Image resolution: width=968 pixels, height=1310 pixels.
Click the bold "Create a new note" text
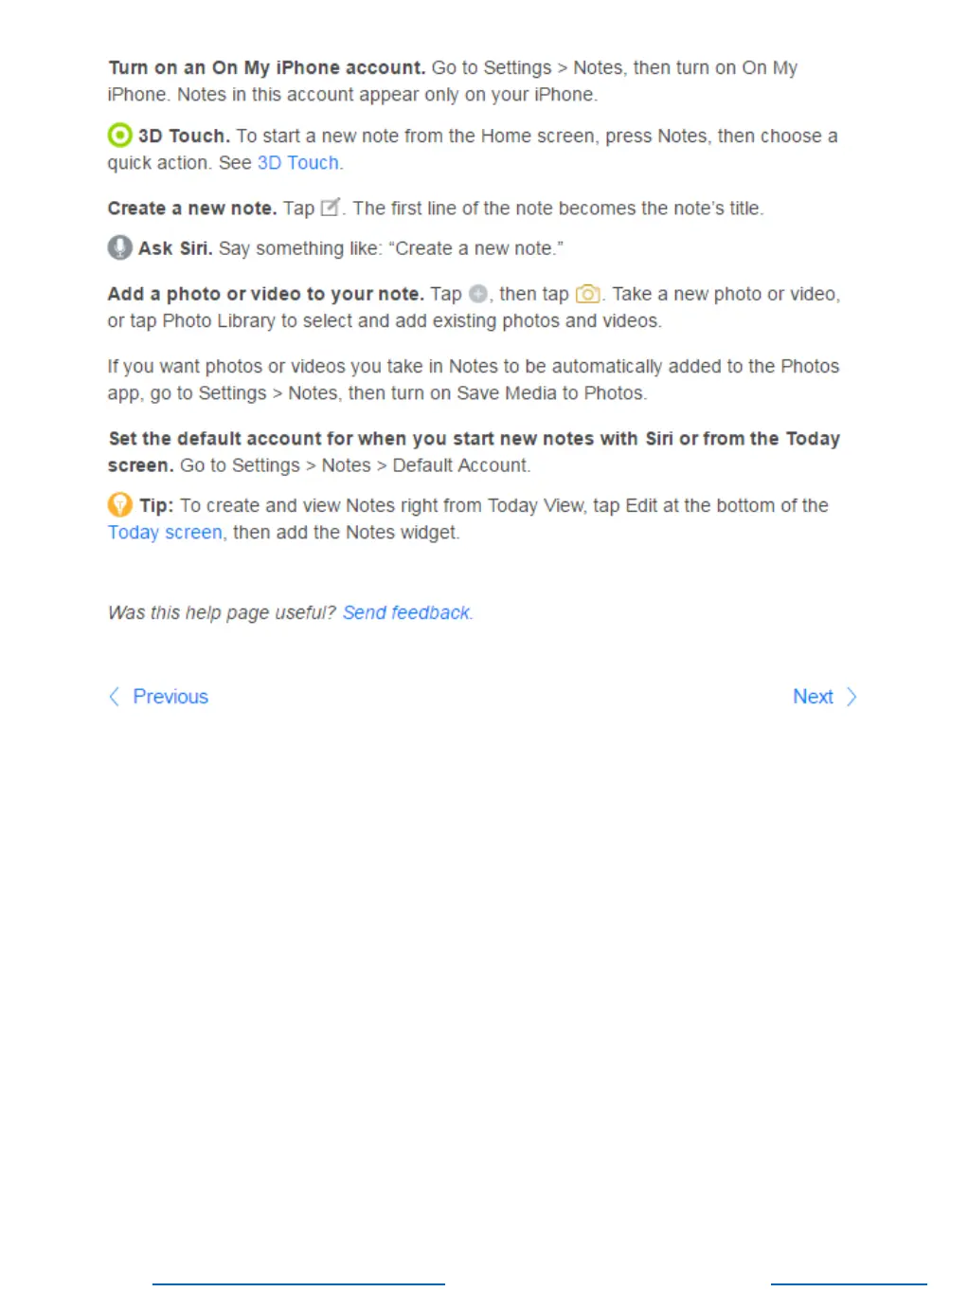192,209
